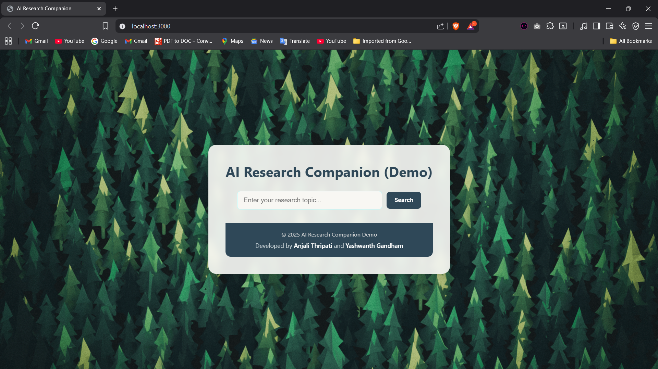Toggle the browser sidebar panel

tap(596, 26)
